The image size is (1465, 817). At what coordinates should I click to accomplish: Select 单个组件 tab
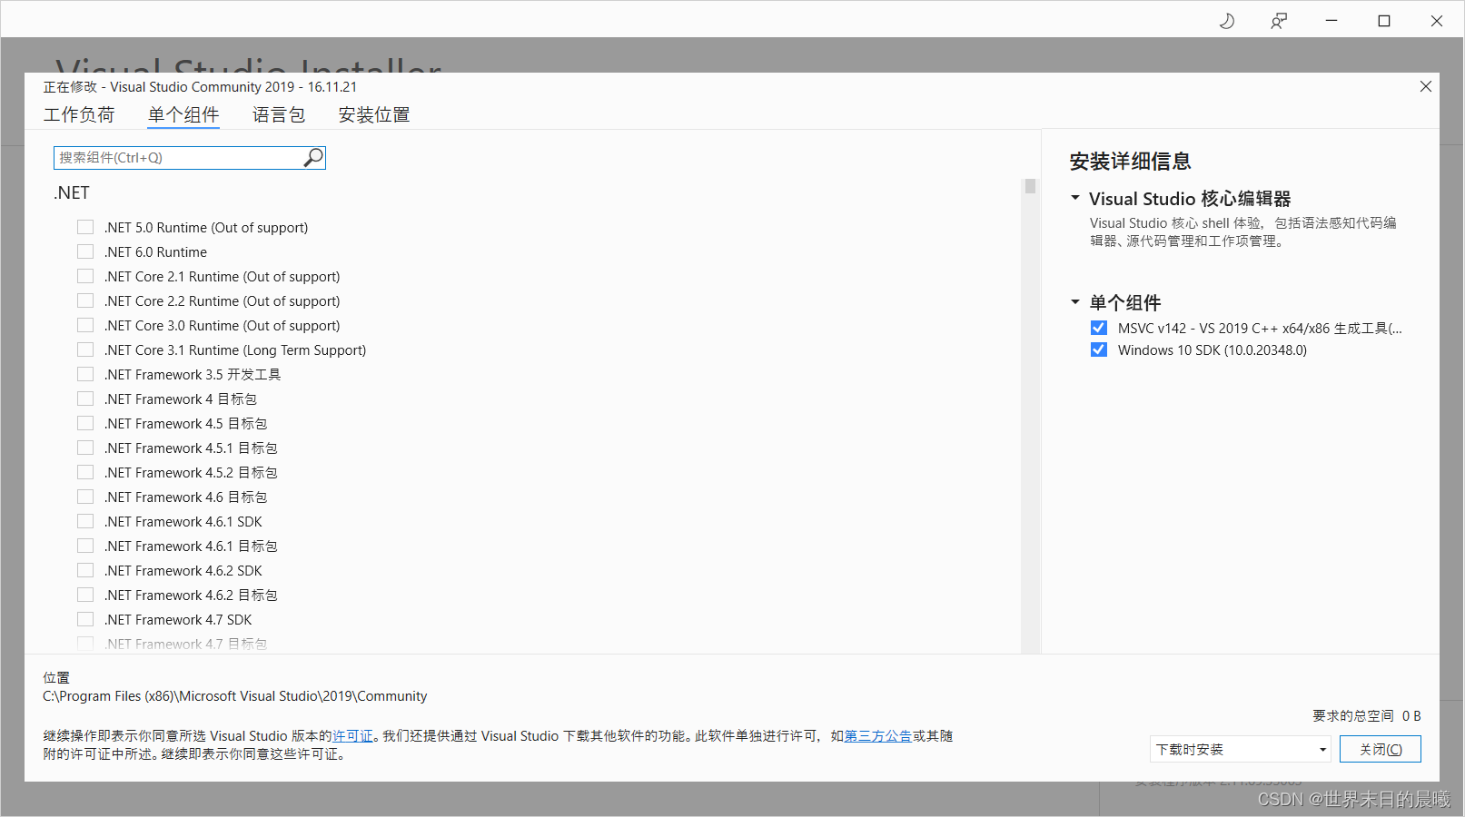tap(183, 115)
